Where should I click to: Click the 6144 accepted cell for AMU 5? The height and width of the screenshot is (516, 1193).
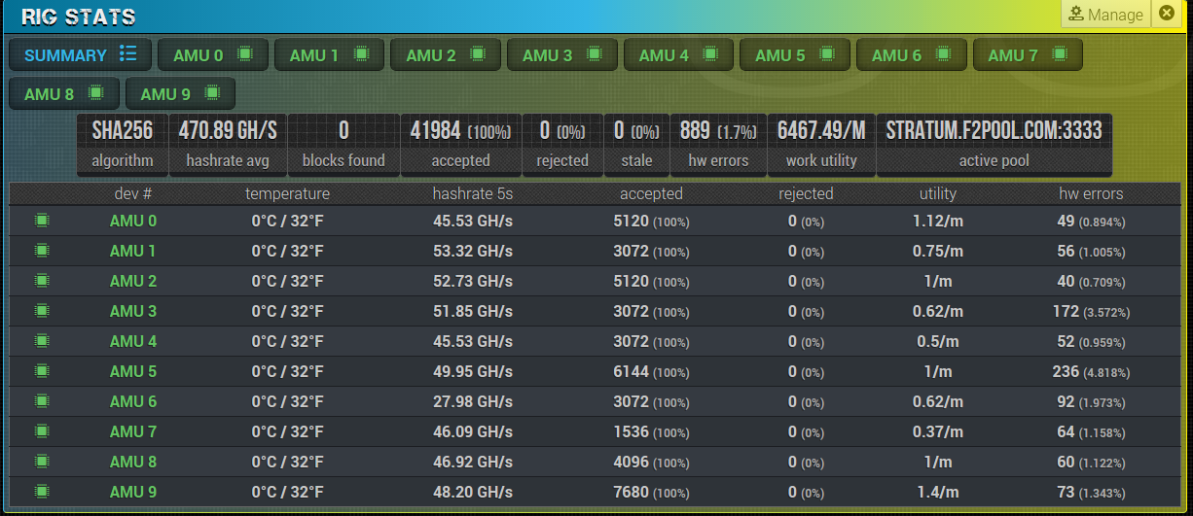coord(651,371)
